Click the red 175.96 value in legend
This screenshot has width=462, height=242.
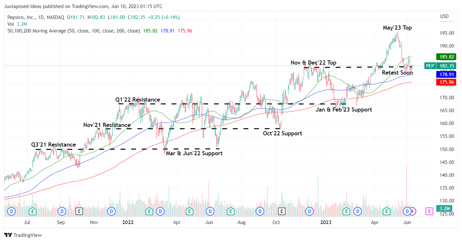185,31
